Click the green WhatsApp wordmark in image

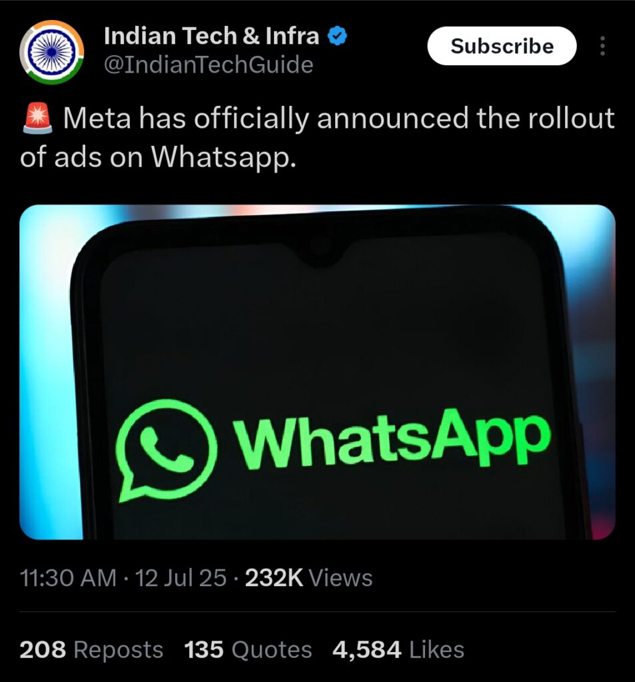[x=392, y=440]
